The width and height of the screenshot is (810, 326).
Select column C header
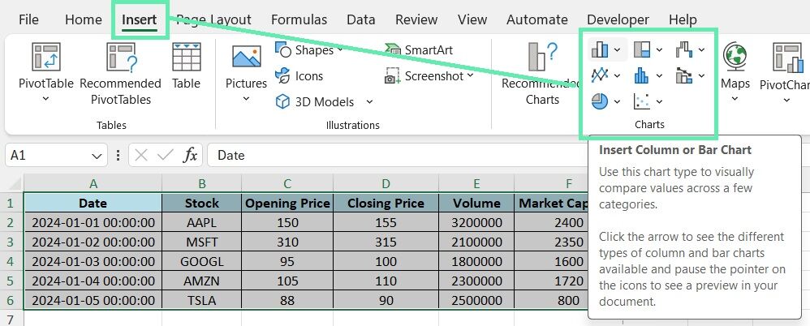[287, 183]
